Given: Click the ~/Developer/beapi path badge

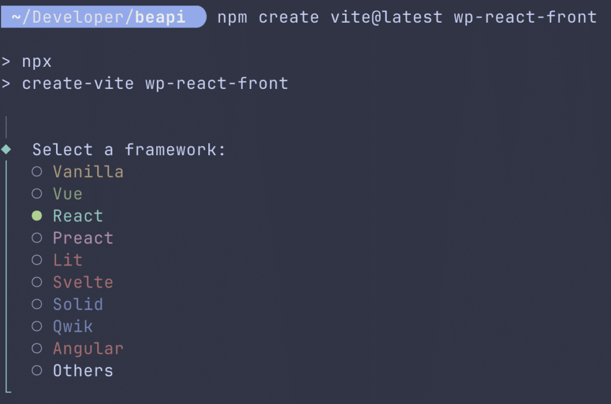Looking at the screenshot, I should [103, 17].
